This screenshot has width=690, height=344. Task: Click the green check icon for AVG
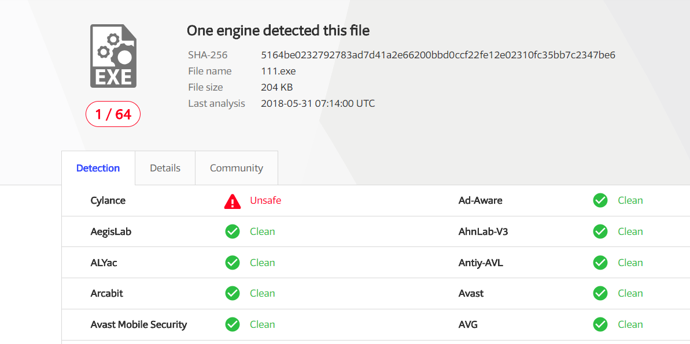[x=600, y=325]
